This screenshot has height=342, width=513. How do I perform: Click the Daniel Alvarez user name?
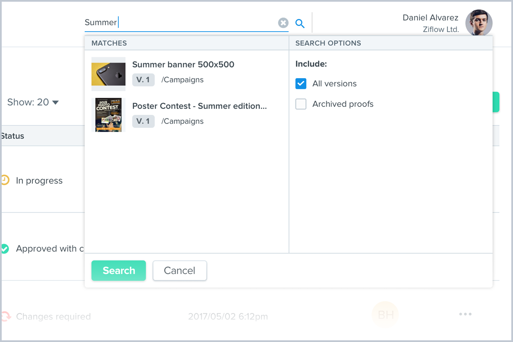pyautogui.click(x=430, y=18)
